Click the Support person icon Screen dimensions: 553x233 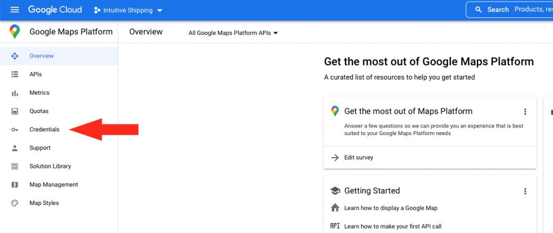click(15, 148)
